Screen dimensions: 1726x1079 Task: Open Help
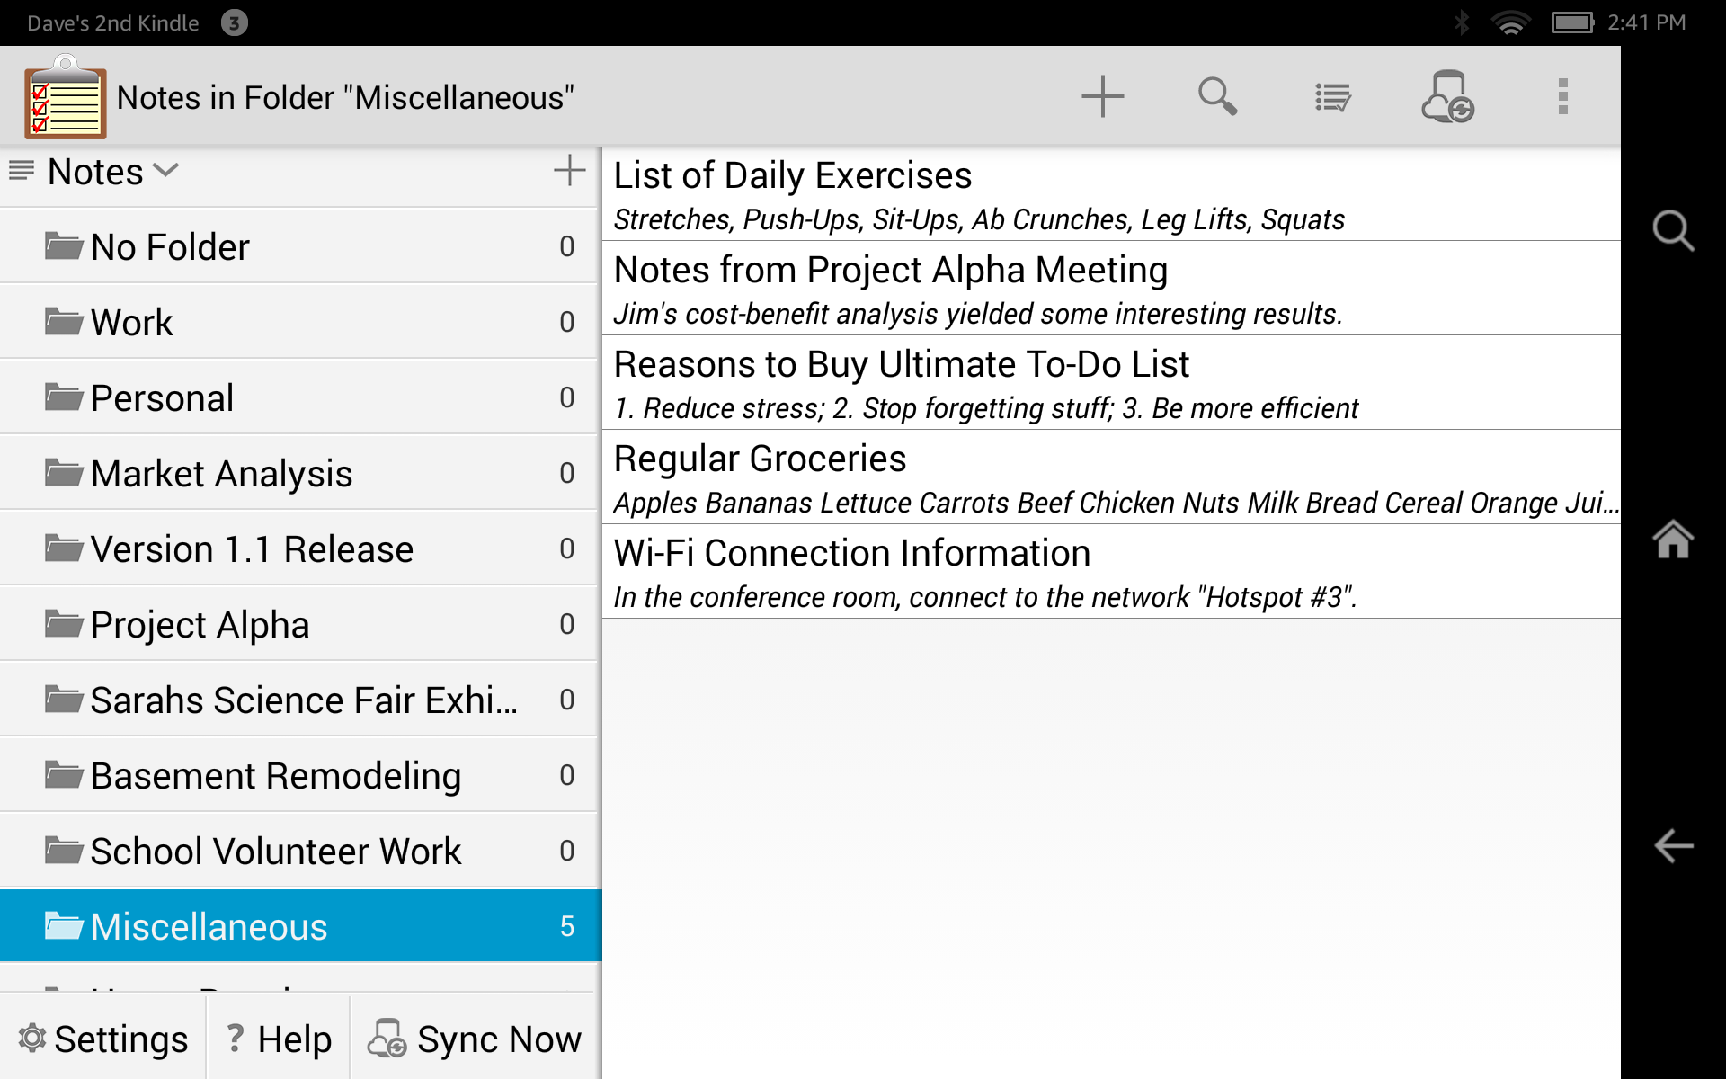(x=277, y=1039)
